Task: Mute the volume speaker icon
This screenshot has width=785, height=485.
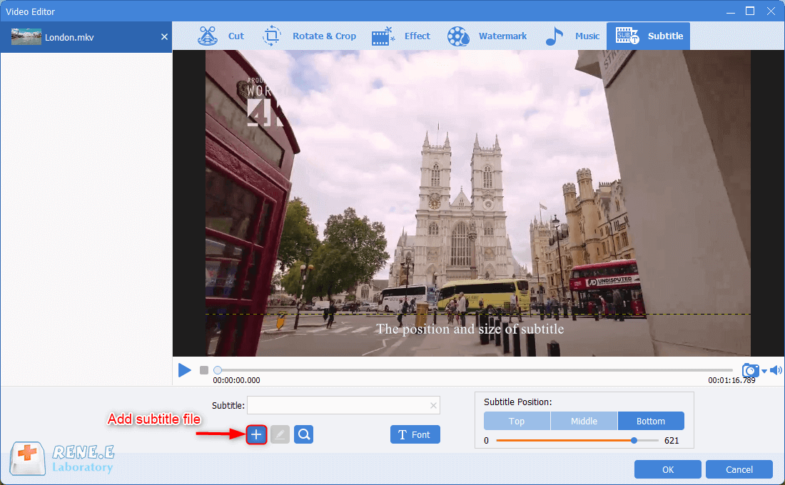Action: tap(776, 370)
